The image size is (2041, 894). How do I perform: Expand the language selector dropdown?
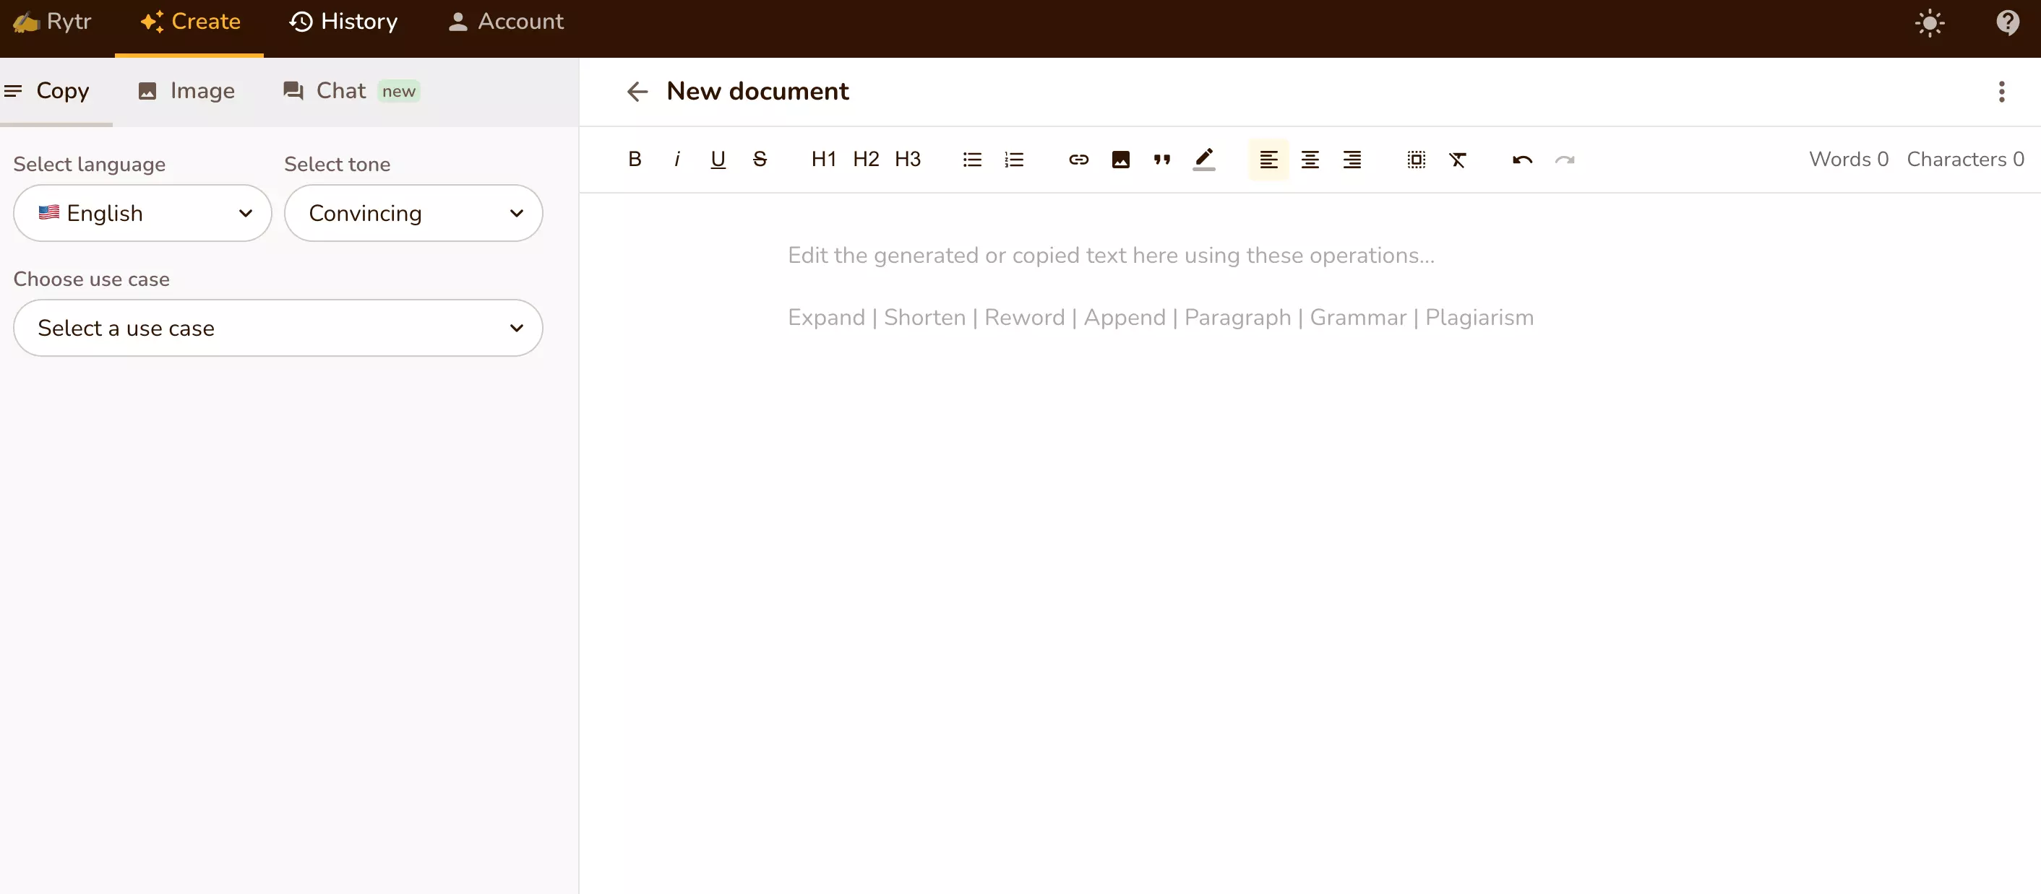click(x=142, y=212)
